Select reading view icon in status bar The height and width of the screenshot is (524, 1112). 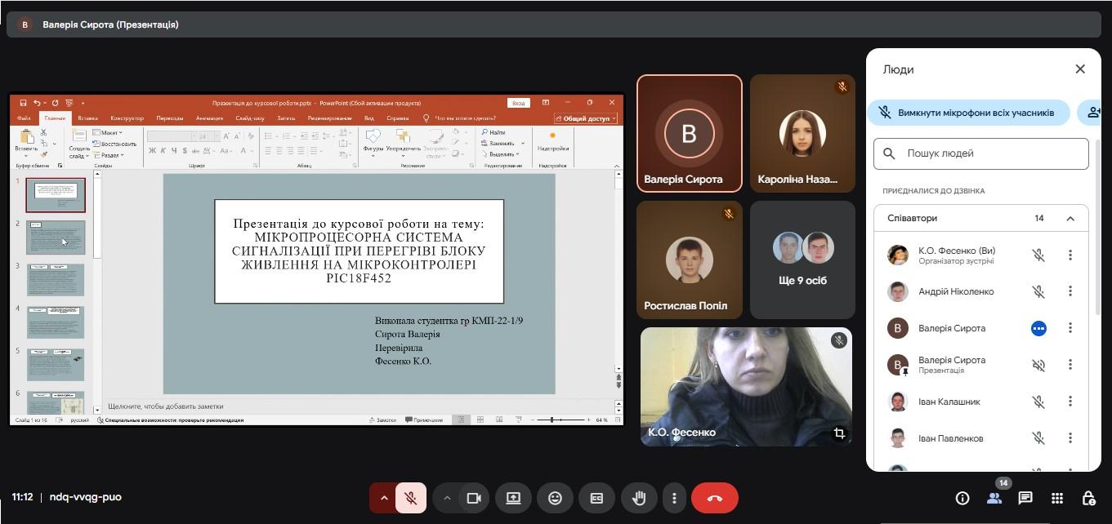tap(498, 420)
